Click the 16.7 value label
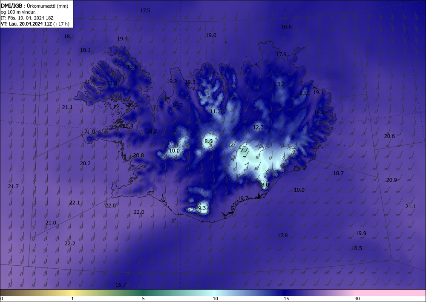The width and height of the screenshot is (426, 302). tap(121, 285)
